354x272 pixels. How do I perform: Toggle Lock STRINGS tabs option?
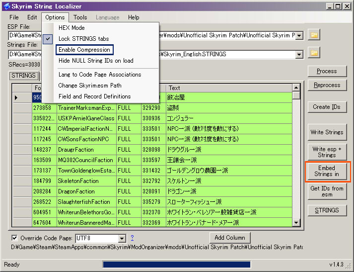tap(83, 39)
